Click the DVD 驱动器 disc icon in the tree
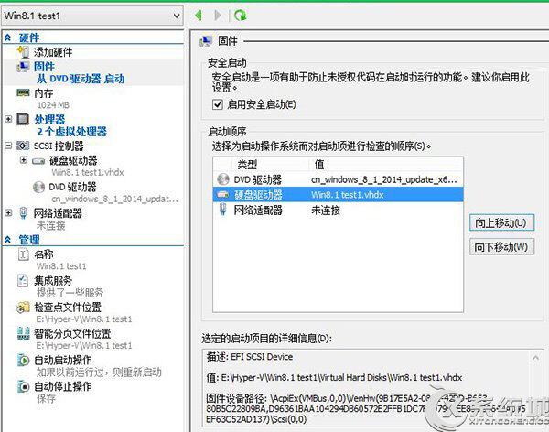 (38, 187)
